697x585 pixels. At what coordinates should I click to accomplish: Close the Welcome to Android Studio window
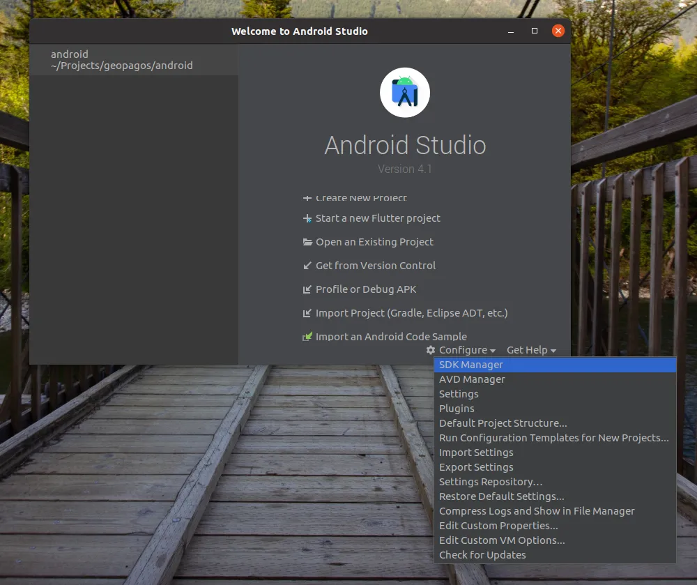558,31
